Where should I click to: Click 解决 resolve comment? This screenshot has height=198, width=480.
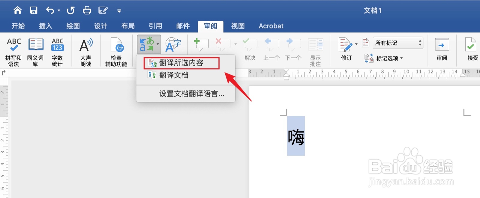click(250, 49)
